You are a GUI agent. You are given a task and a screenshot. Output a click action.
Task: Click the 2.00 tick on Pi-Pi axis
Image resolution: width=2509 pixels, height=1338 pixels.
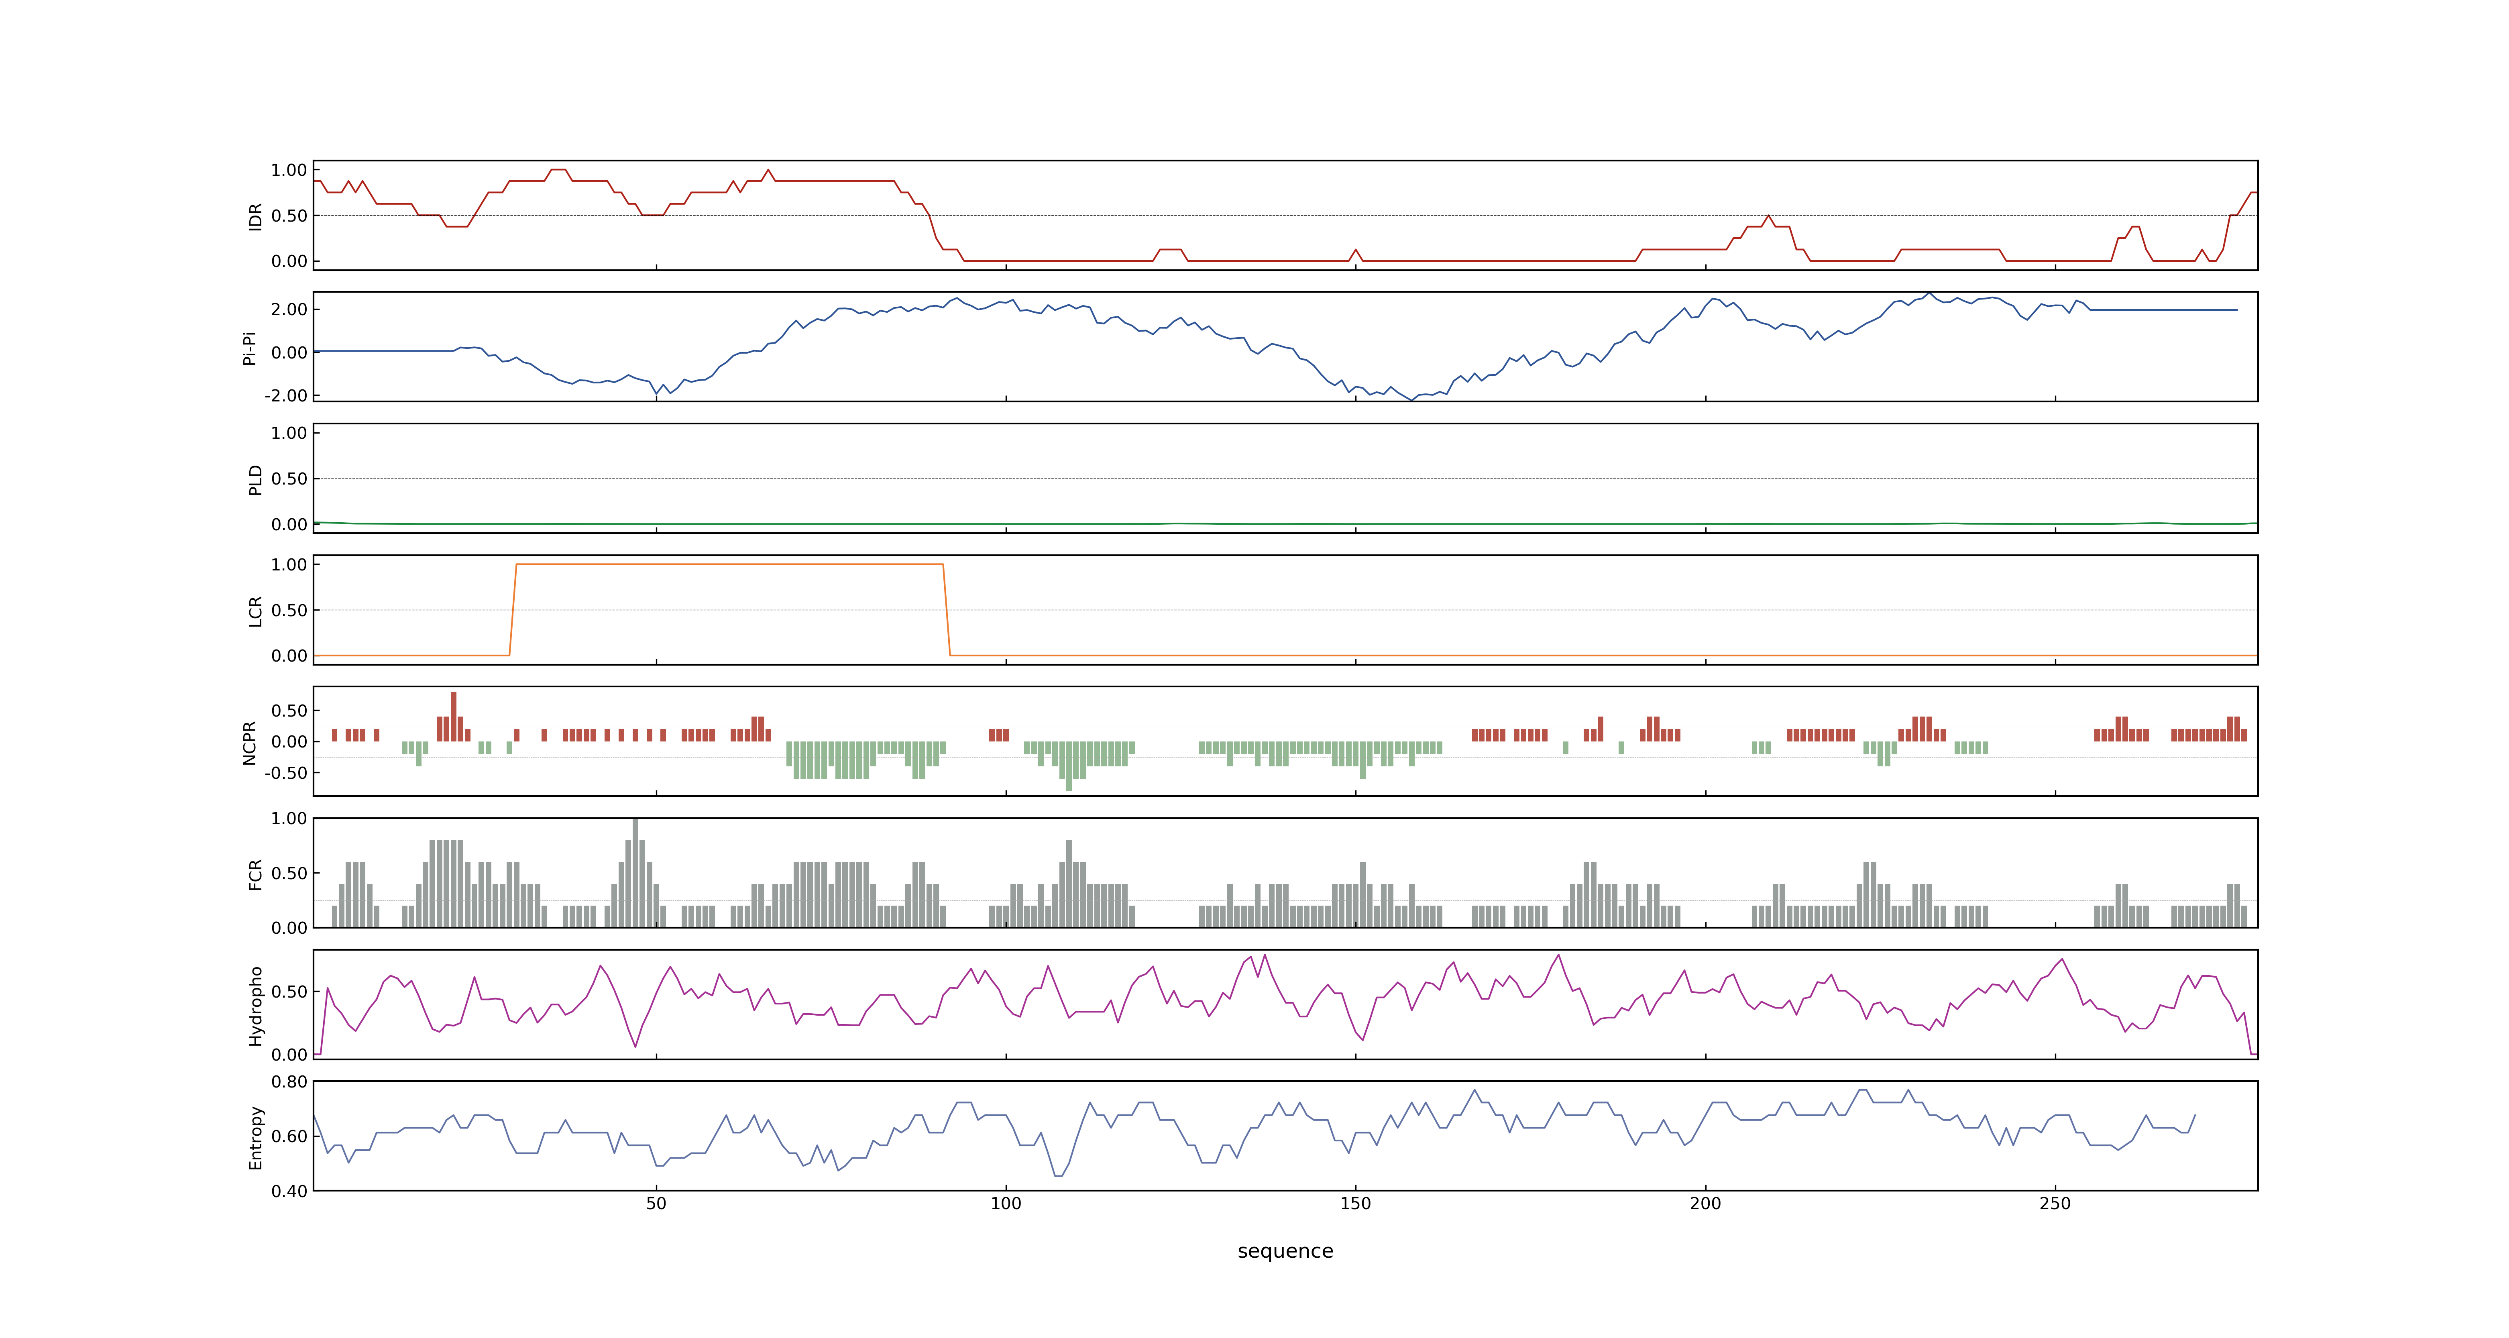(289, 309)
